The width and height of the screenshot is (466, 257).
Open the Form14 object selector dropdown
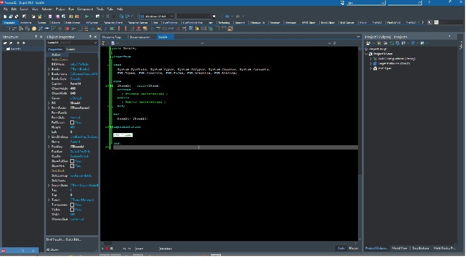click(x=95, y=43)
